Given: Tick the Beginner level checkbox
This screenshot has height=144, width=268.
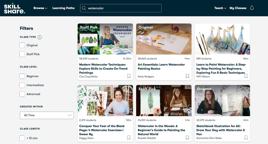Looking at the screenshot, I should pos(22,77).
